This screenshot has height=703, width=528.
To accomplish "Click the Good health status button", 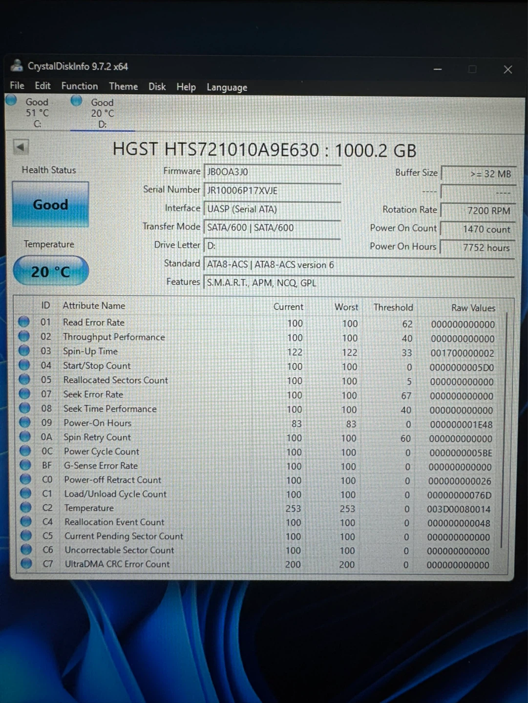I will click(50, 204).
